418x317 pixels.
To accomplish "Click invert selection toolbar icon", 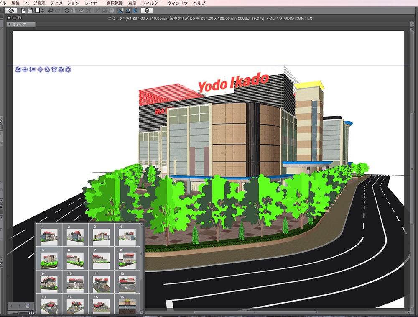I will [104, 11].
